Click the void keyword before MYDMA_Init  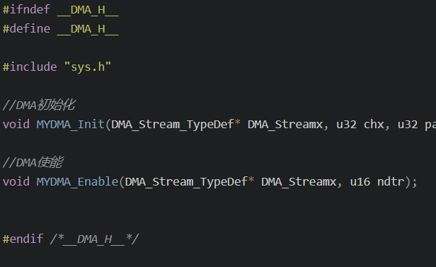click(16, 125)
